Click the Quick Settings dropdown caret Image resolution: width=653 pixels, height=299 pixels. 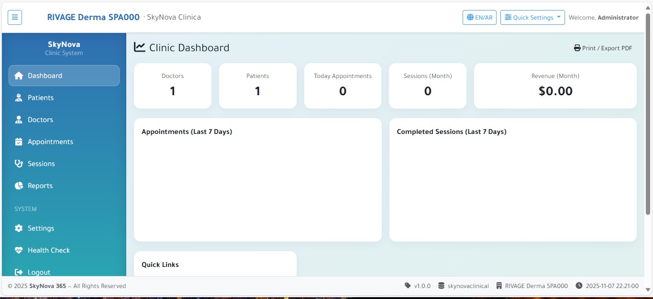click(x=558, y=18)
